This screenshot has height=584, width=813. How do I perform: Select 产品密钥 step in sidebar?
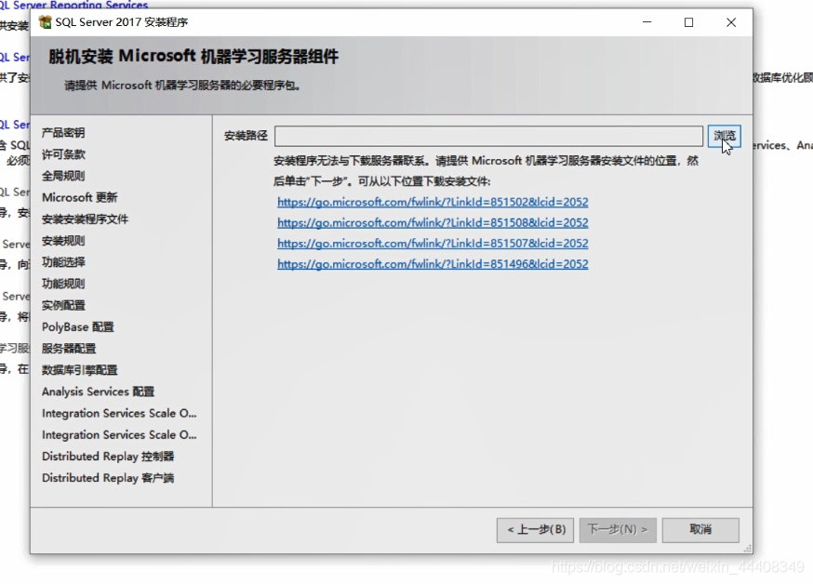63,133
